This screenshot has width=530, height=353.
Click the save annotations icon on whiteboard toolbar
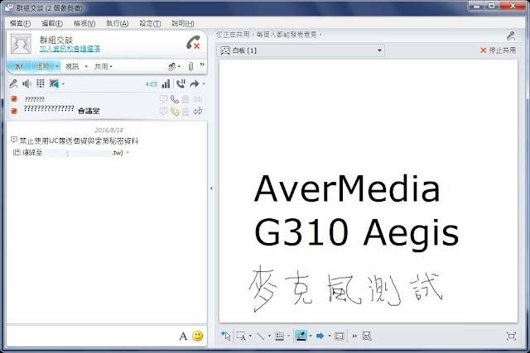(x=367, y=336)
